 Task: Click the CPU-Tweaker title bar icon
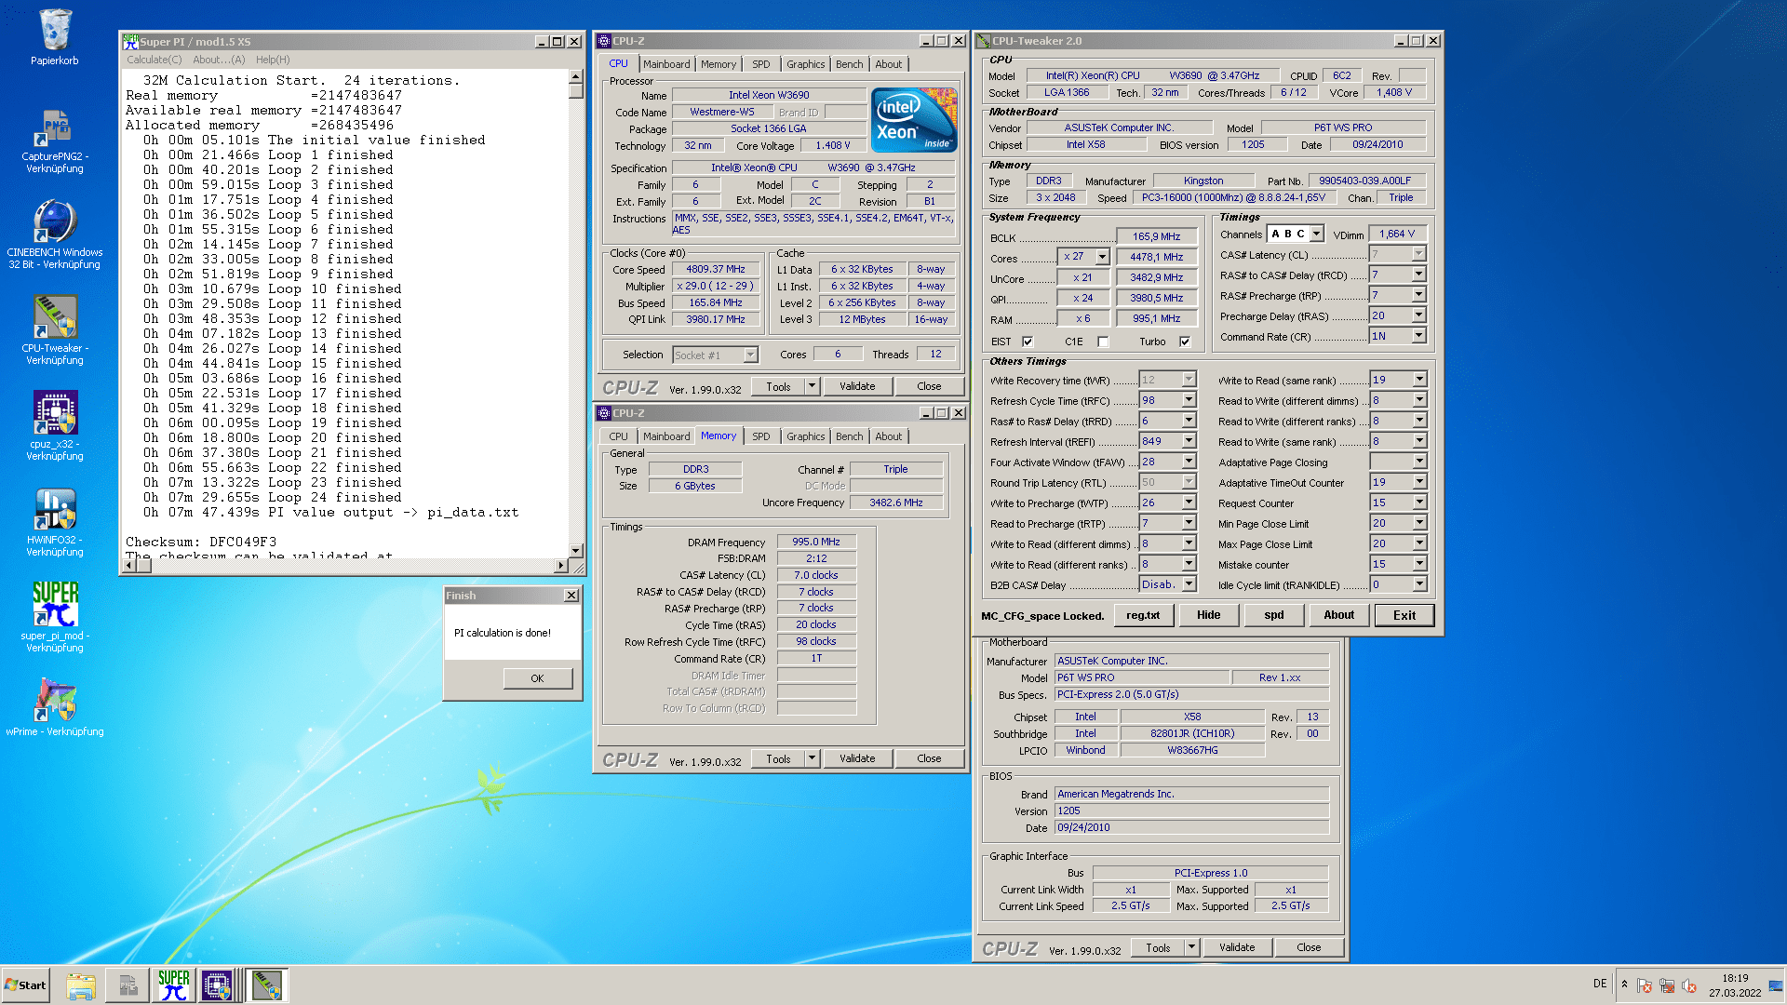coord(983,41)
